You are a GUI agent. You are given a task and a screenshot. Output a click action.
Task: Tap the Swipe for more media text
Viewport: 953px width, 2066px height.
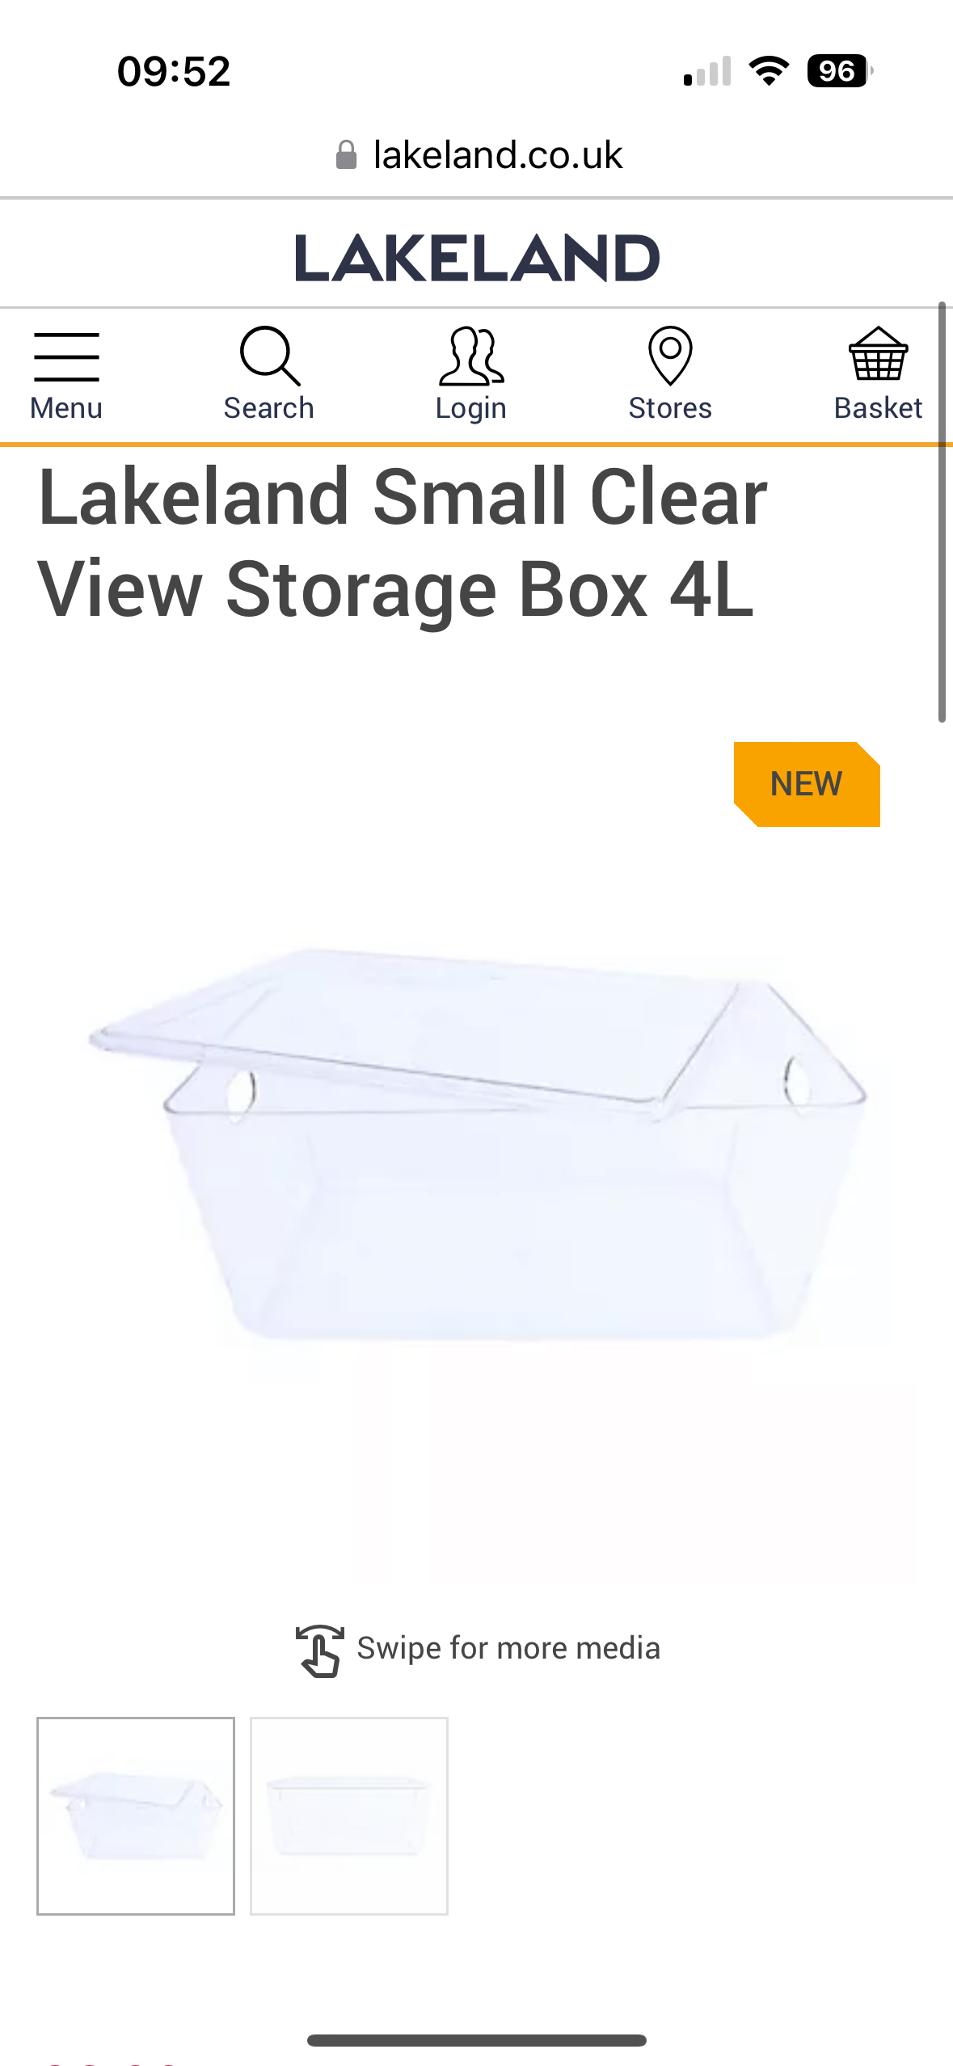508,1648
